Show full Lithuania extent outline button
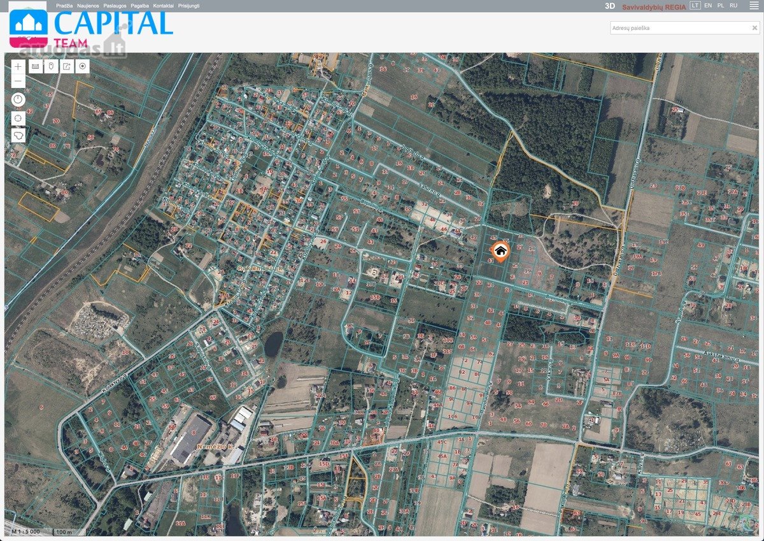 (x=18, y=135)
